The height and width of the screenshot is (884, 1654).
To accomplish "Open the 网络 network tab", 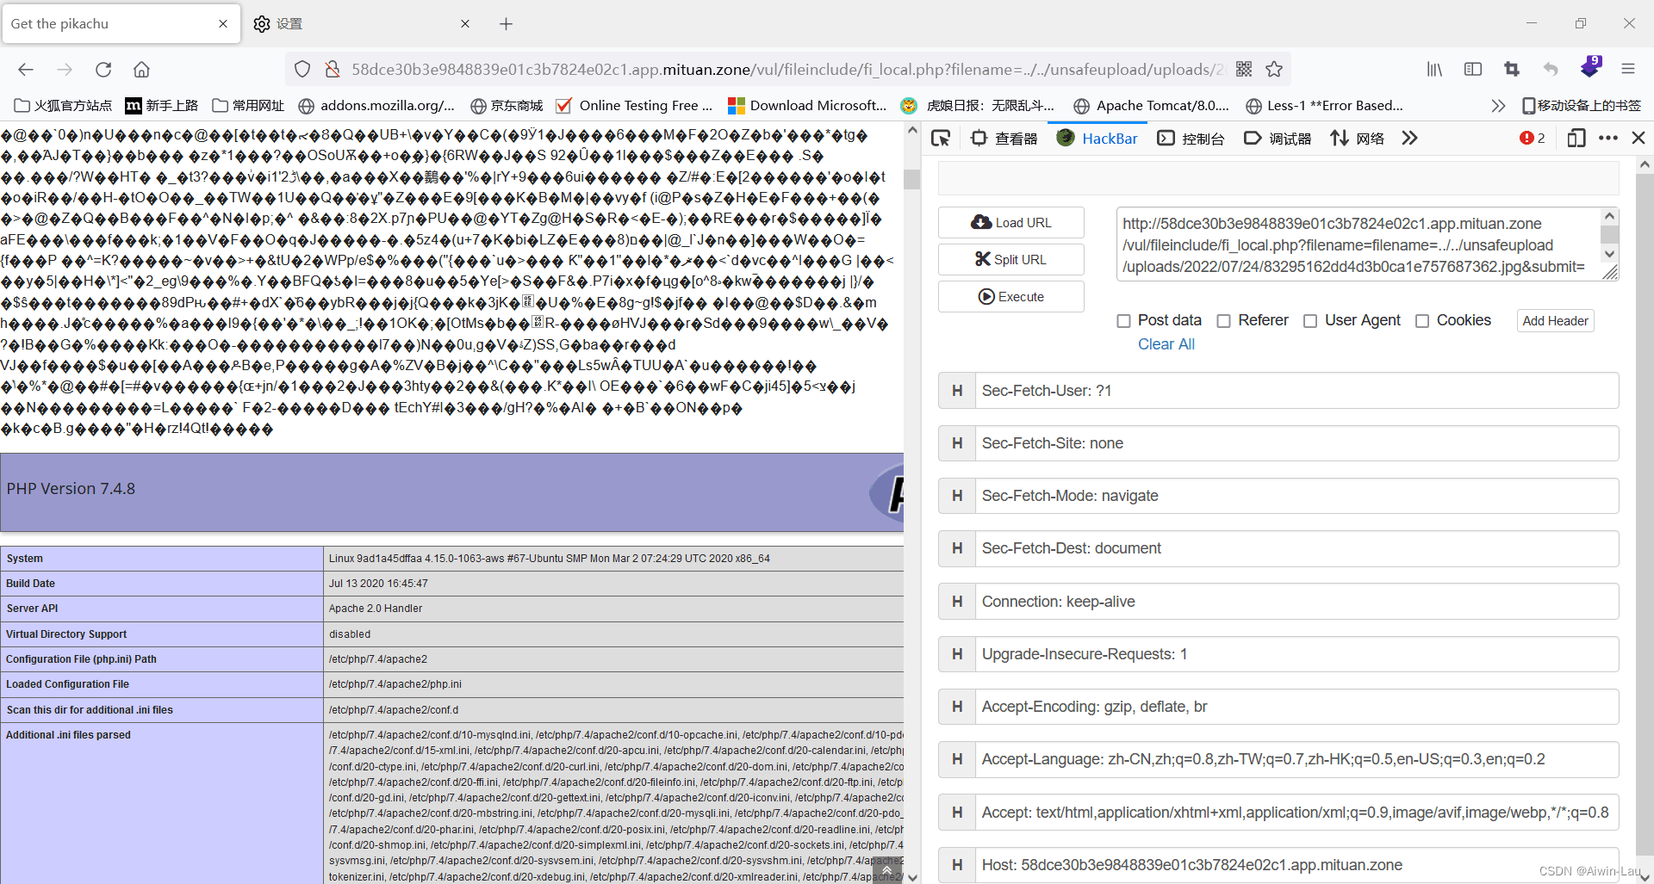I will coord(1357,139).
